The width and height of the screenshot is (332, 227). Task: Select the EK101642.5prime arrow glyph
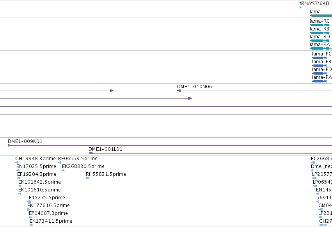click(x=20, y=186)
